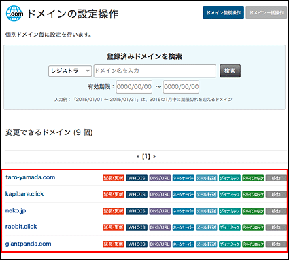Viewport: 289px width, 260px height.
Task: Click DNS/URL for rabbit.click
Action: click(160, 227)
